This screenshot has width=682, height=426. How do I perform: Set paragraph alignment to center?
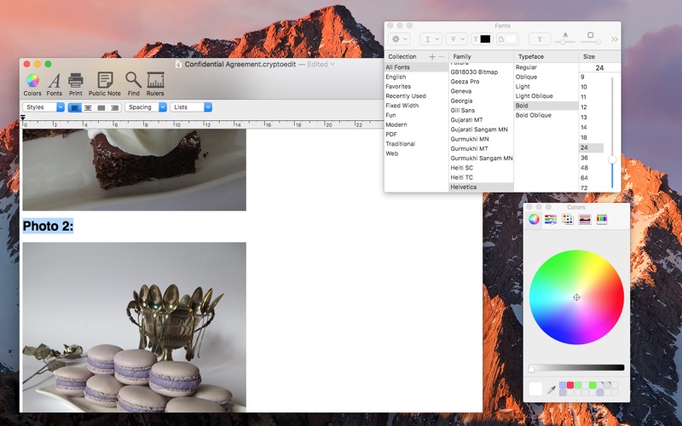88,107
